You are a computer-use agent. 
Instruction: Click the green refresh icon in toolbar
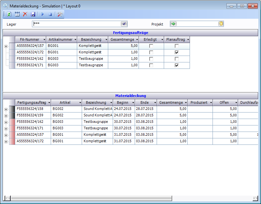(x=9, y=14)
